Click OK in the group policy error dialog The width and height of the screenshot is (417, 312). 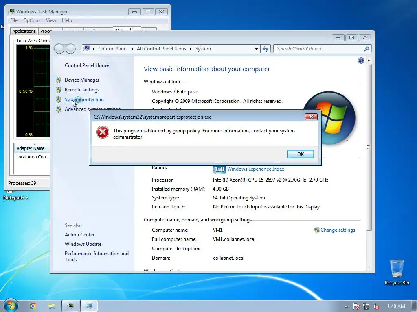300,154
